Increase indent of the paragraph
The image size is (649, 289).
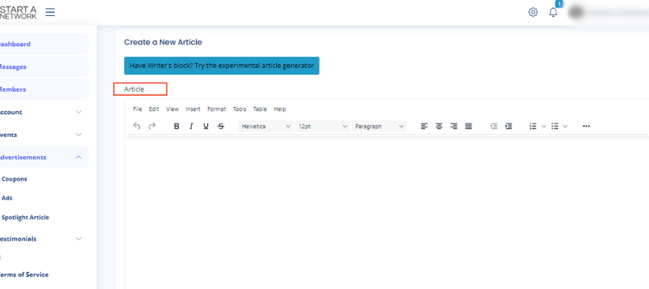pos(509,126)
